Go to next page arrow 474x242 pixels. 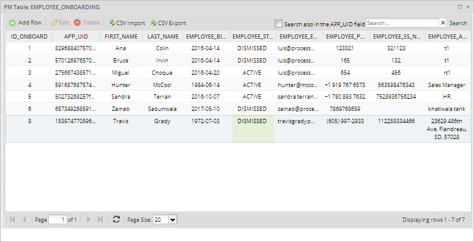pos(89,219)
